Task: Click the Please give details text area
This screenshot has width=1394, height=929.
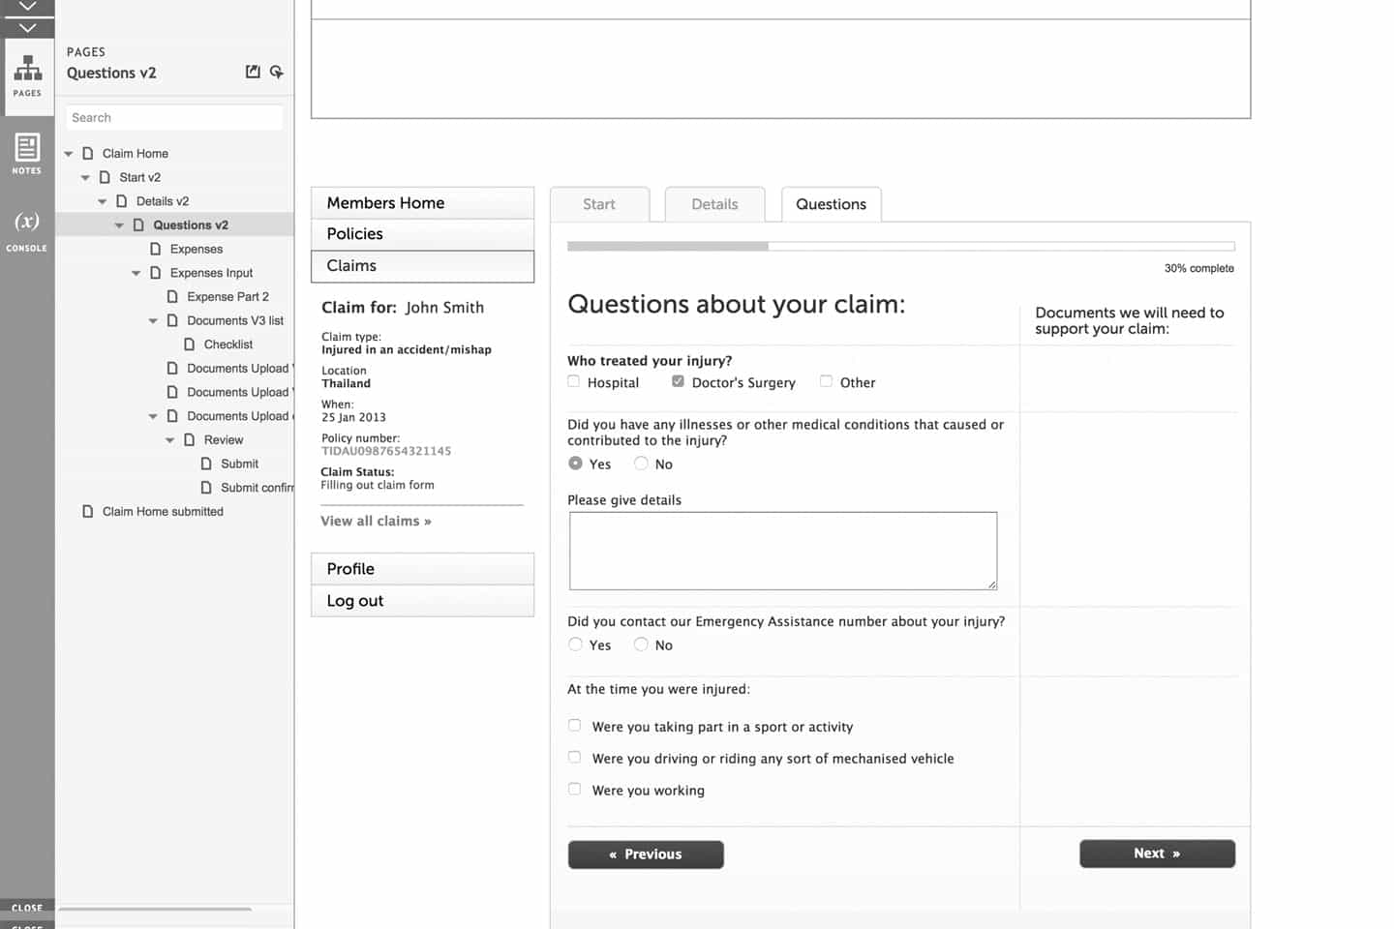Action: pyautogui.click(x=783, y=551)
